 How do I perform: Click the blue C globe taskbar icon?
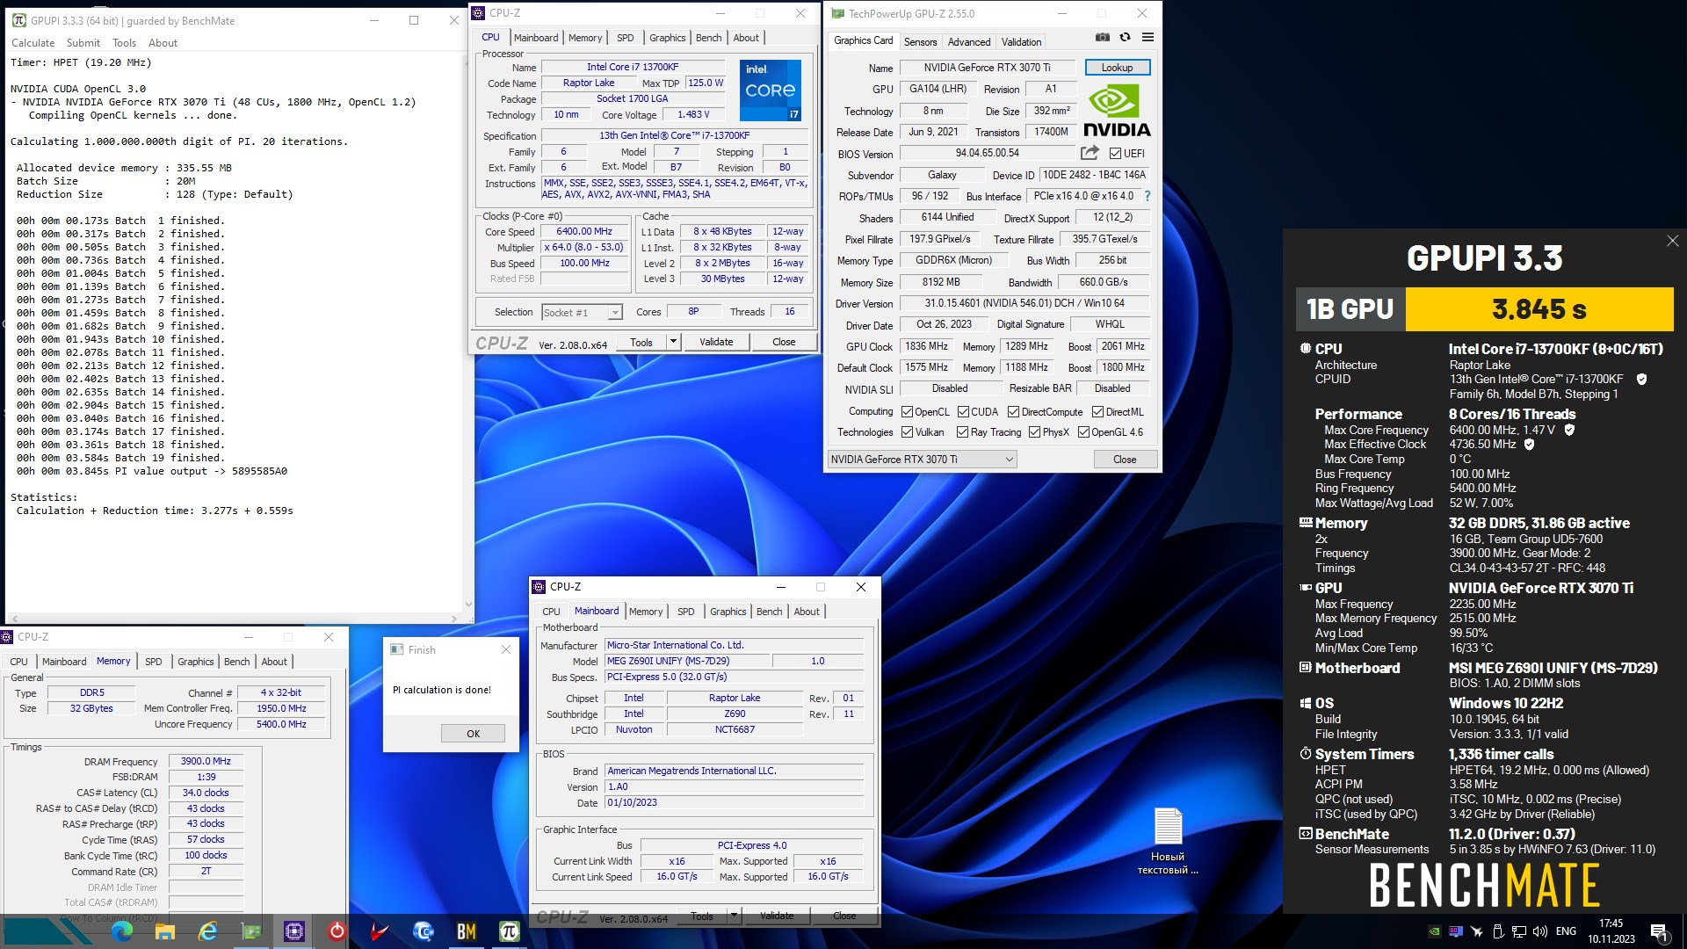[x=423, y=931]
